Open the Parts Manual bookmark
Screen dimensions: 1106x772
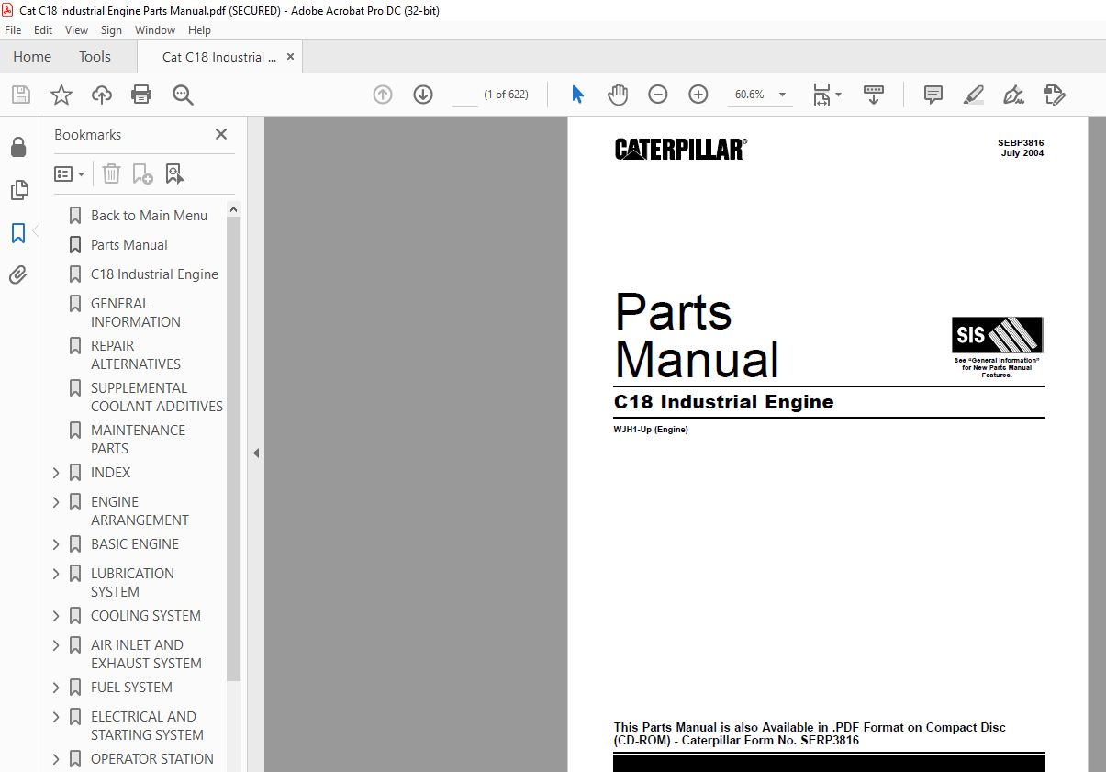(128, 245)
